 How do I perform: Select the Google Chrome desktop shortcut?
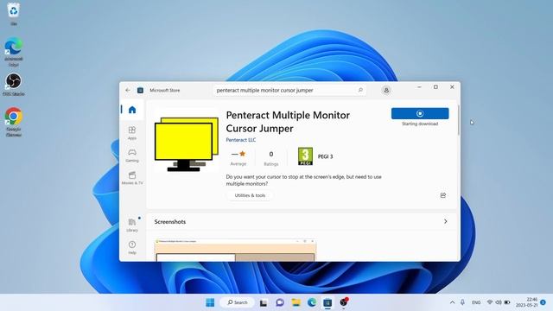click(14, 122)
